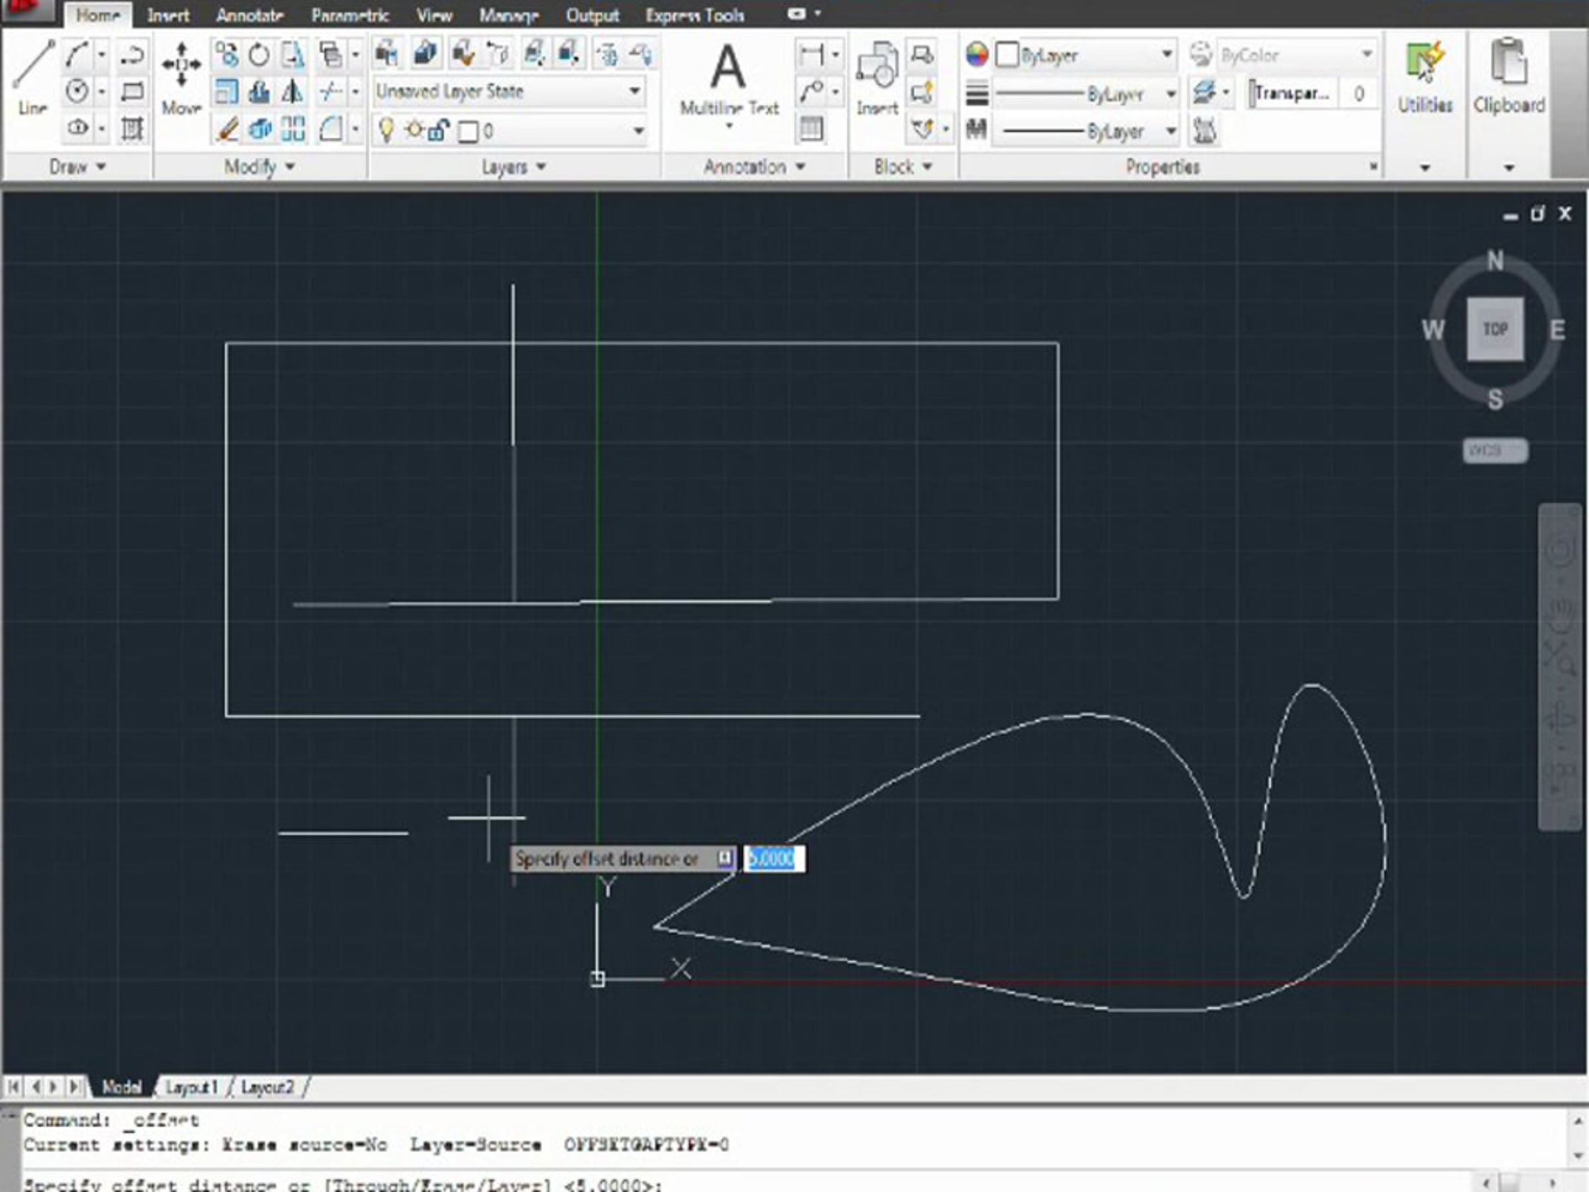The height and width of the screenshot is (1192, 1589).
Task: Open the ByLayer color dropdown
Action: pyautogui.click(x=1167, y=54)
